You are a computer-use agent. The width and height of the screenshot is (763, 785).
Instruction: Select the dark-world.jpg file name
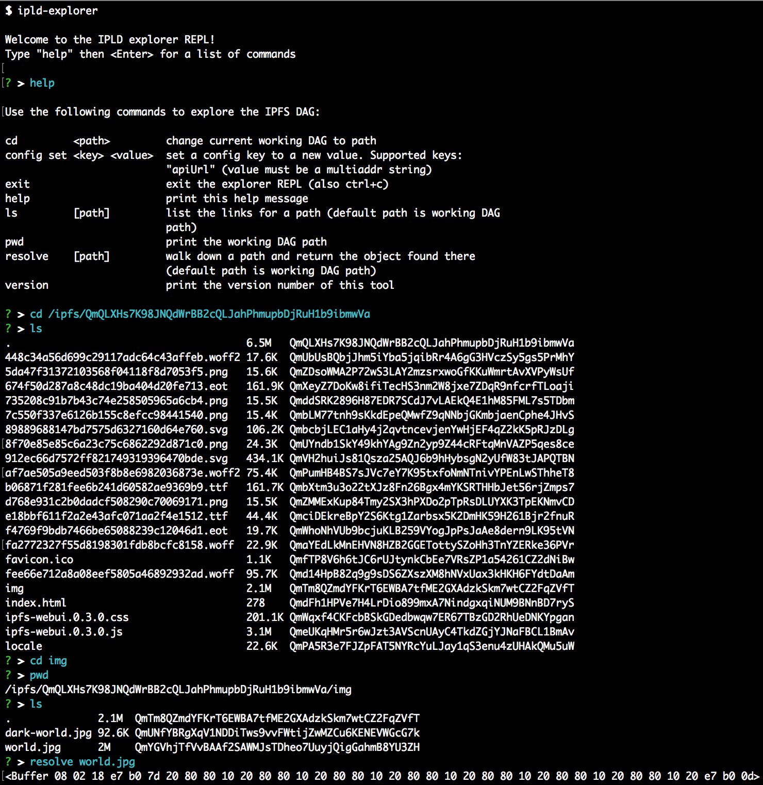[x=48, y=733]
